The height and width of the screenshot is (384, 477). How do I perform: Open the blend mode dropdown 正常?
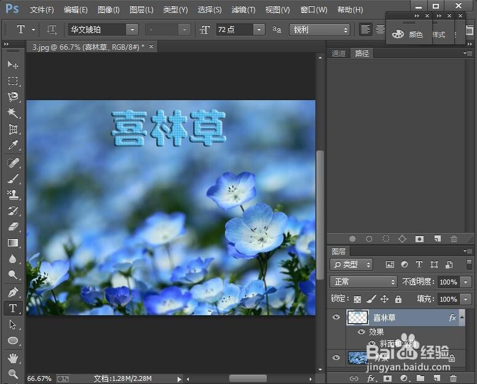(363, 282)
